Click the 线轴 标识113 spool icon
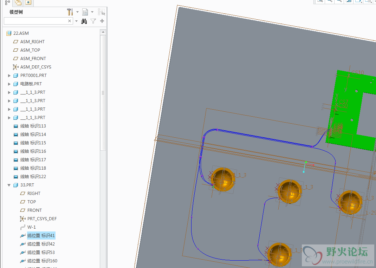376x268 pixels. (x=16, y=126)
